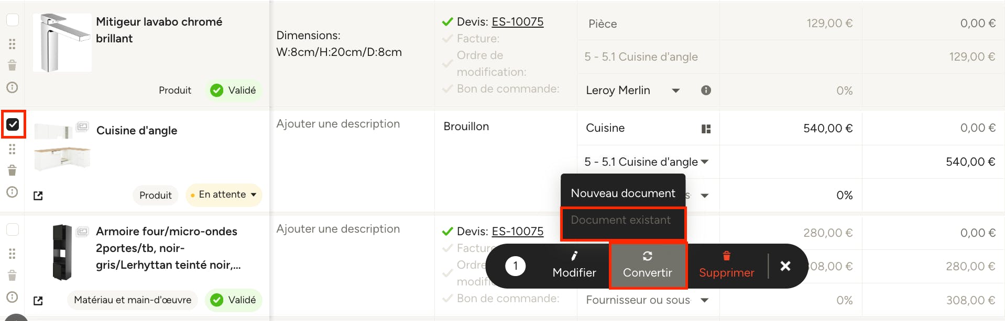Image resolution: width=1005 pixels, height=321 pixels.
Task: Open the 5 - 5.1 Cuisine d'angle dropdown
Action: pyautogui.click(x=647, y=162)
